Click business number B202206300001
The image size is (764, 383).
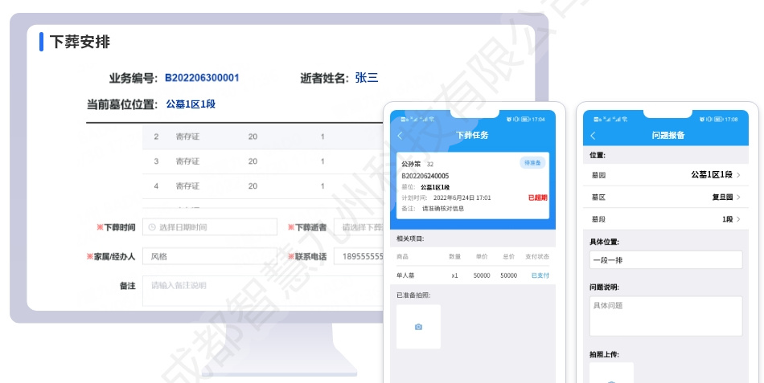pyautogui.click(x=202, y=78)
